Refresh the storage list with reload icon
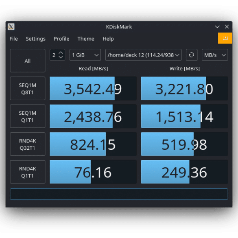Image resolution: width=238 pixels, height=238 pixels. [192, 55]
